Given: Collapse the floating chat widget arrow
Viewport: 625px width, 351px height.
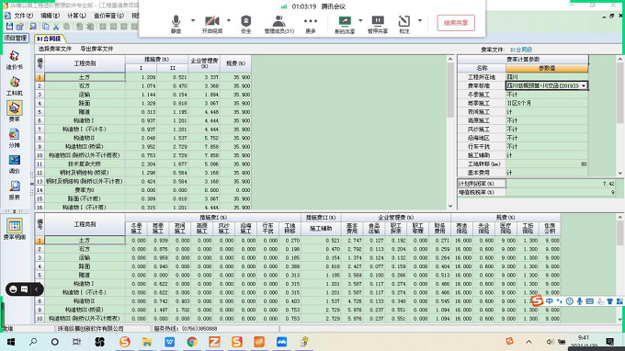Looking at the screenshot, I should (36, 289).
